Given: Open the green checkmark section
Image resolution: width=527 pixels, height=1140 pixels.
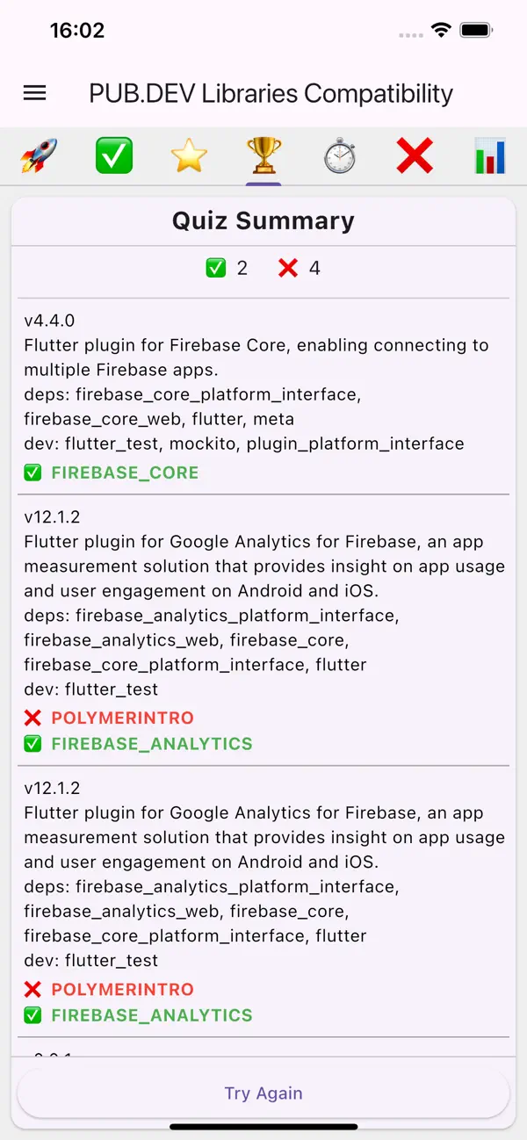Looking at the screenshot, I should pos(113,155).
